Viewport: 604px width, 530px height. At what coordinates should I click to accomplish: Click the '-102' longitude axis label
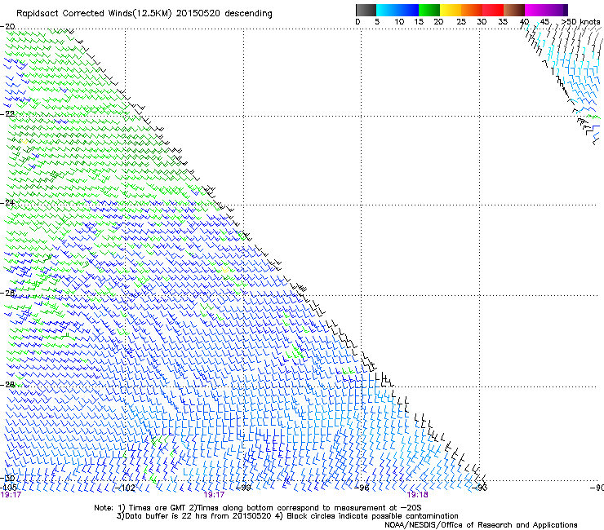click(x=125, y=488)
